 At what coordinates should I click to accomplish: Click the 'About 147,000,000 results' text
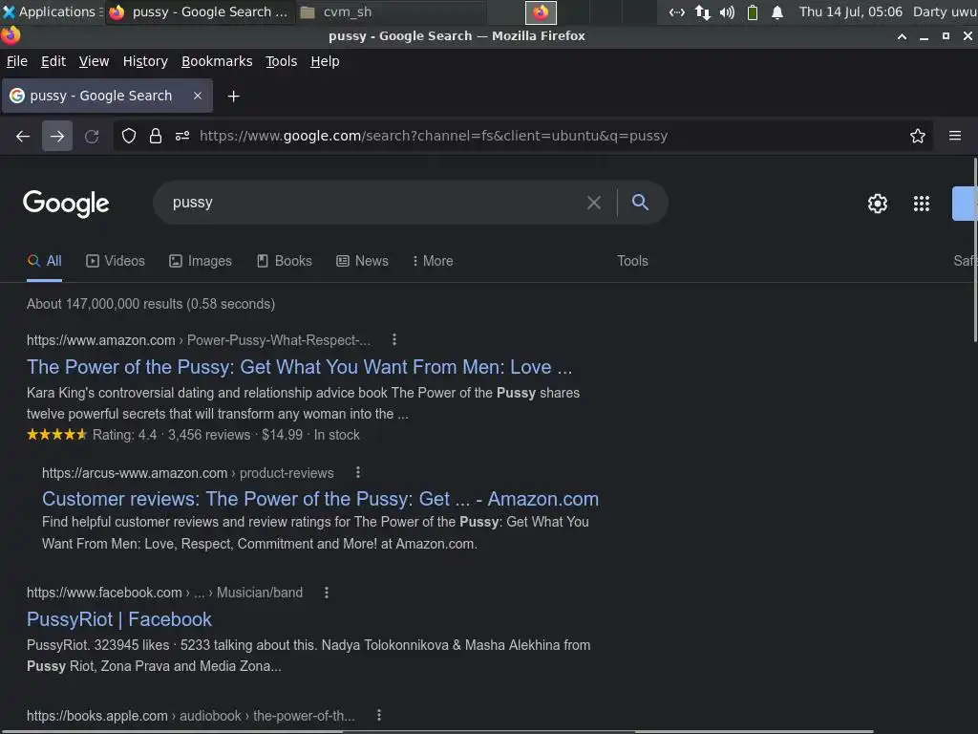[x=150, y=304]
